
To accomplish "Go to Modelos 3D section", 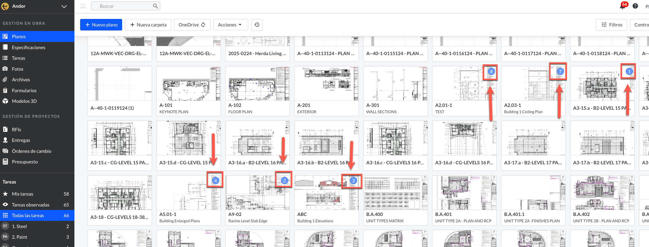I will click(x=24, y=101).
